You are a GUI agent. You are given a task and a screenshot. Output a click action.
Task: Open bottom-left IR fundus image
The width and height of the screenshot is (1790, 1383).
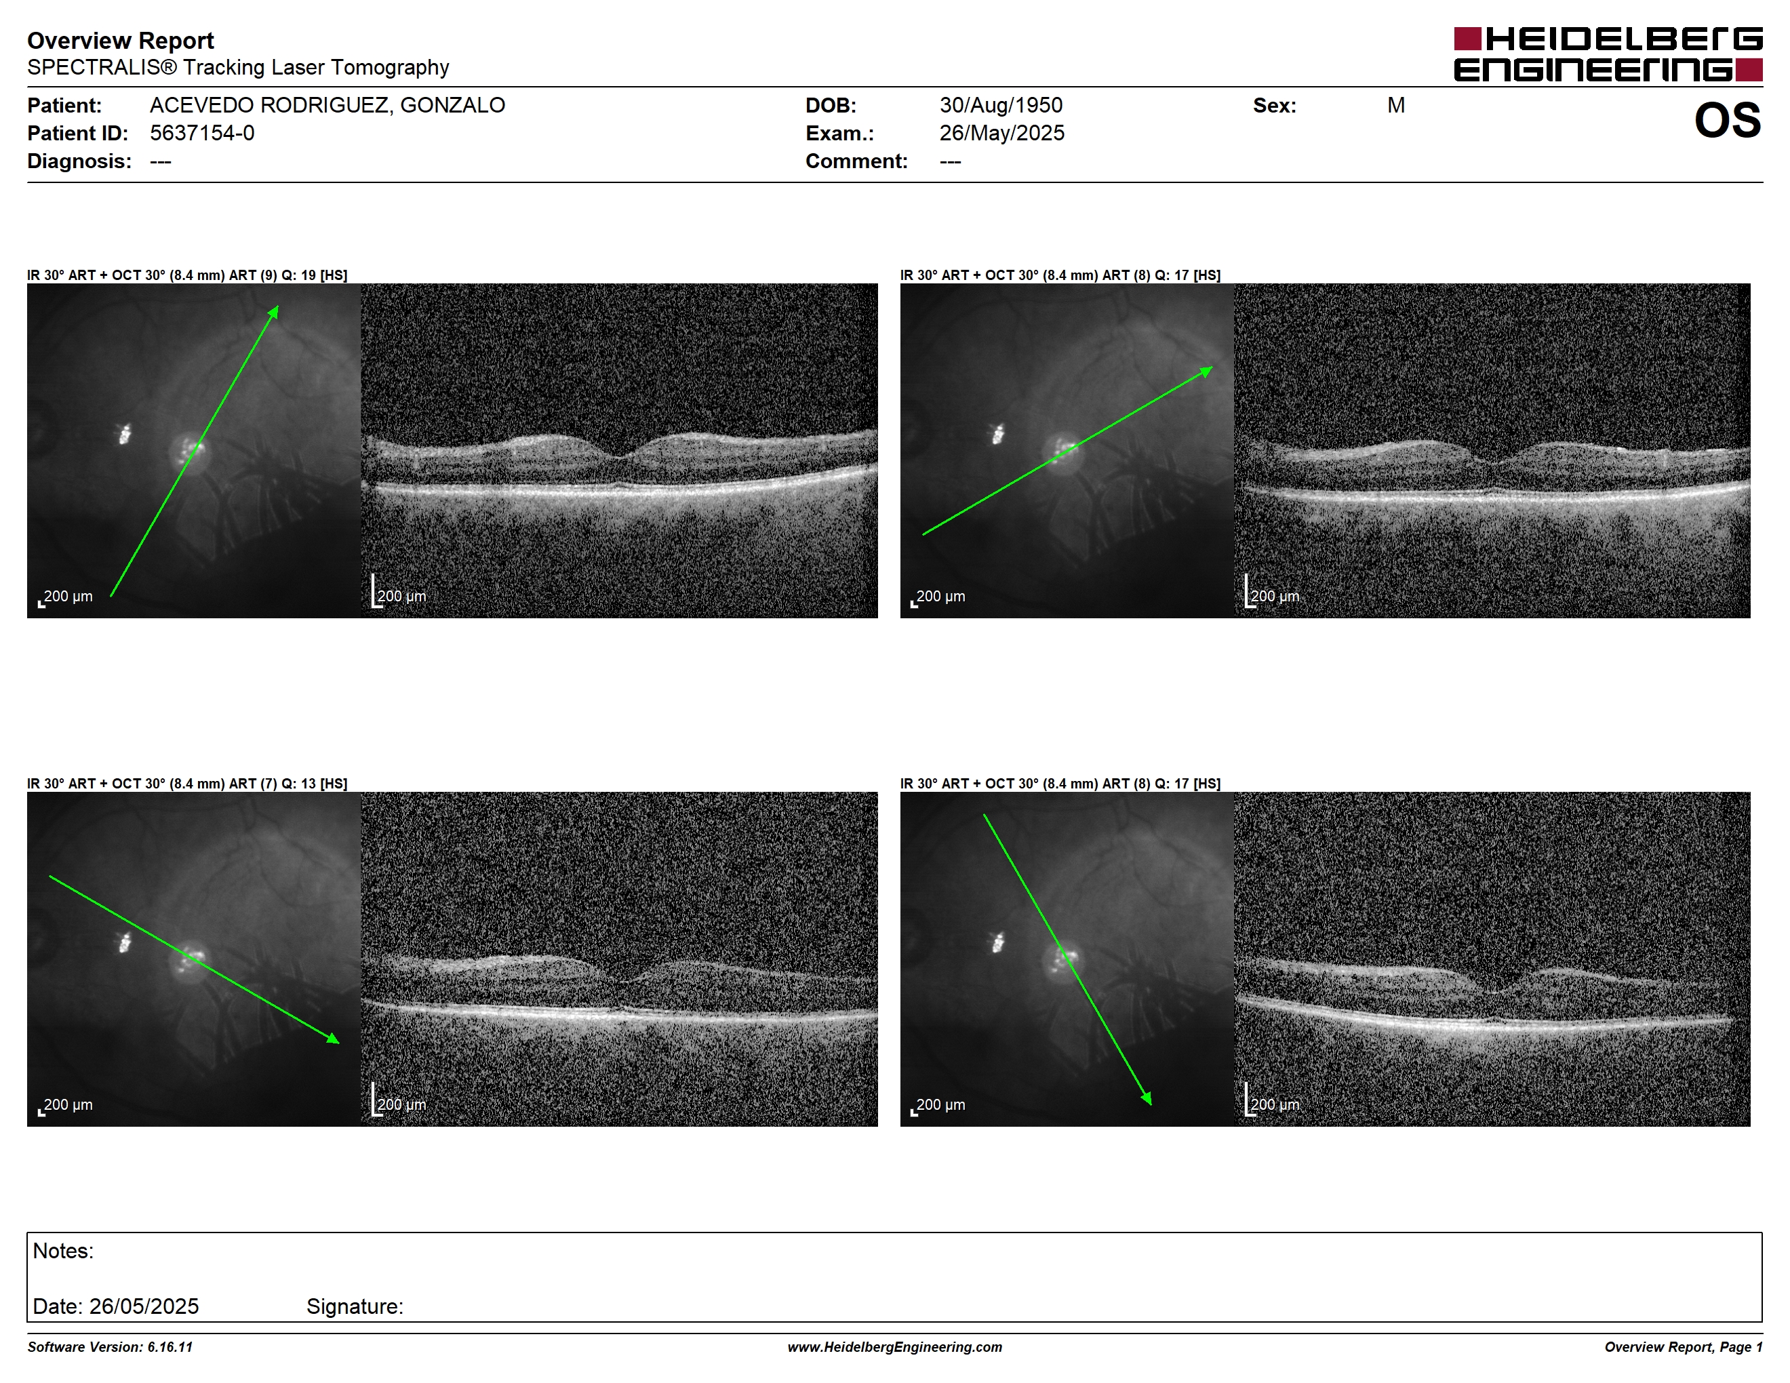(193, 959)
